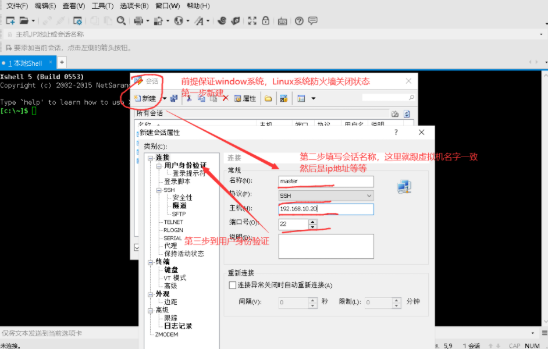This screenshot has width=548, height=349.
Task: Enter full screen mode
Action: tap(252, 21)
